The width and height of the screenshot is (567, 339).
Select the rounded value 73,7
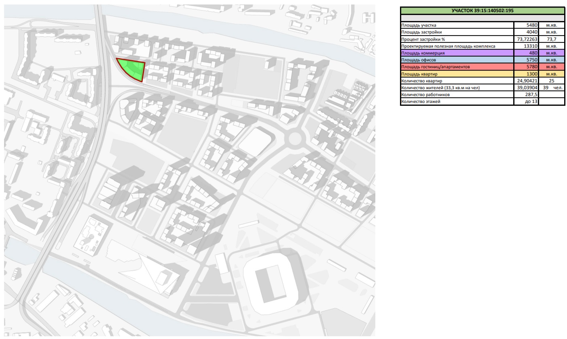(552, 39)
